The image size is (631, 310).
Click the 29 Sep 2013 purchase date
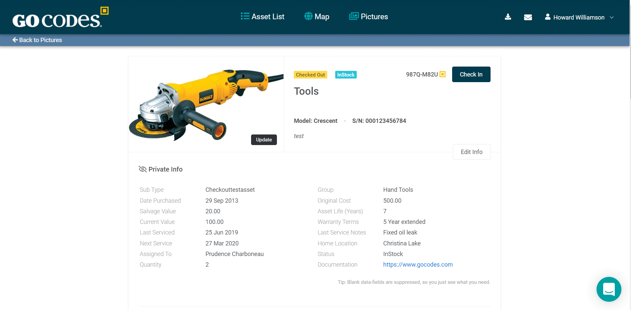coord(222,201)
